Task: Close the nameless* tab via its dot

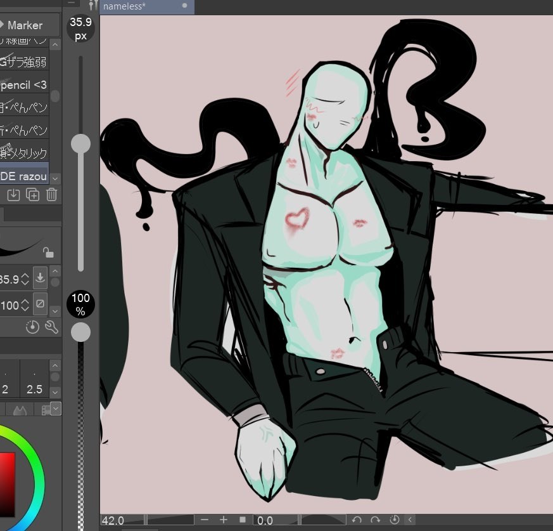Action: click(x=184, y=6)
